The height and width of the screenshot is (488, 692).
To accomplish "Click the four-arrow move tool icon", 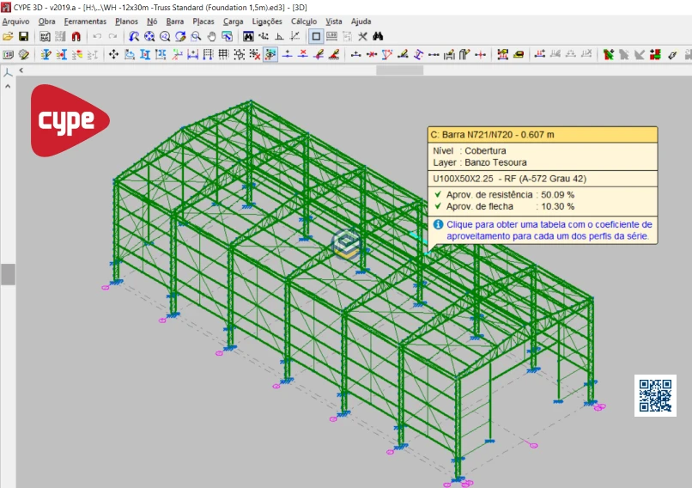I will pos(113,55).
